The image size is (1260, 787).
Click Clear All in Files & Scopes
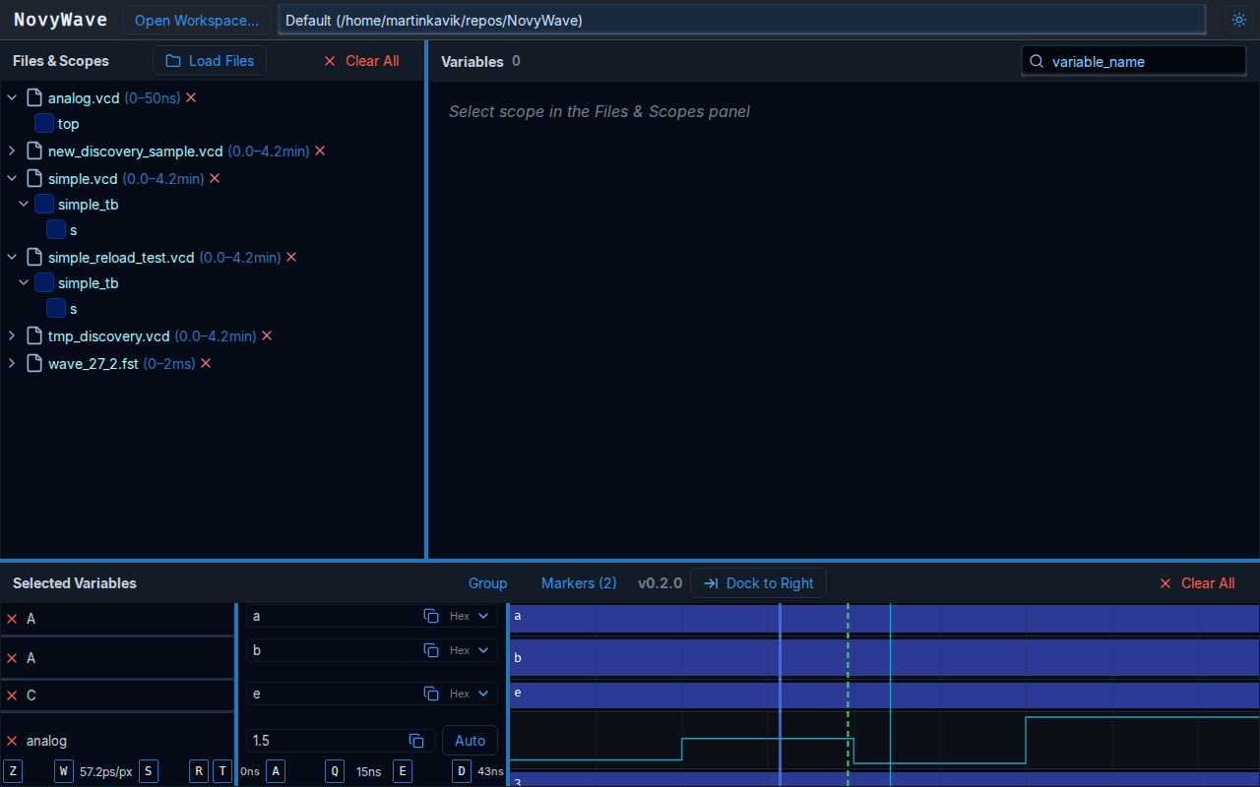pyautogui.click(x=362, y=60)
